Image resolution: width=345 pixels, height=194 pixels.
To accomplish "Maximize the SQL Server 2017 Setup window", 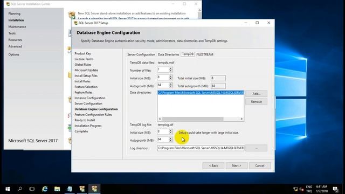I will click(257, 23).
